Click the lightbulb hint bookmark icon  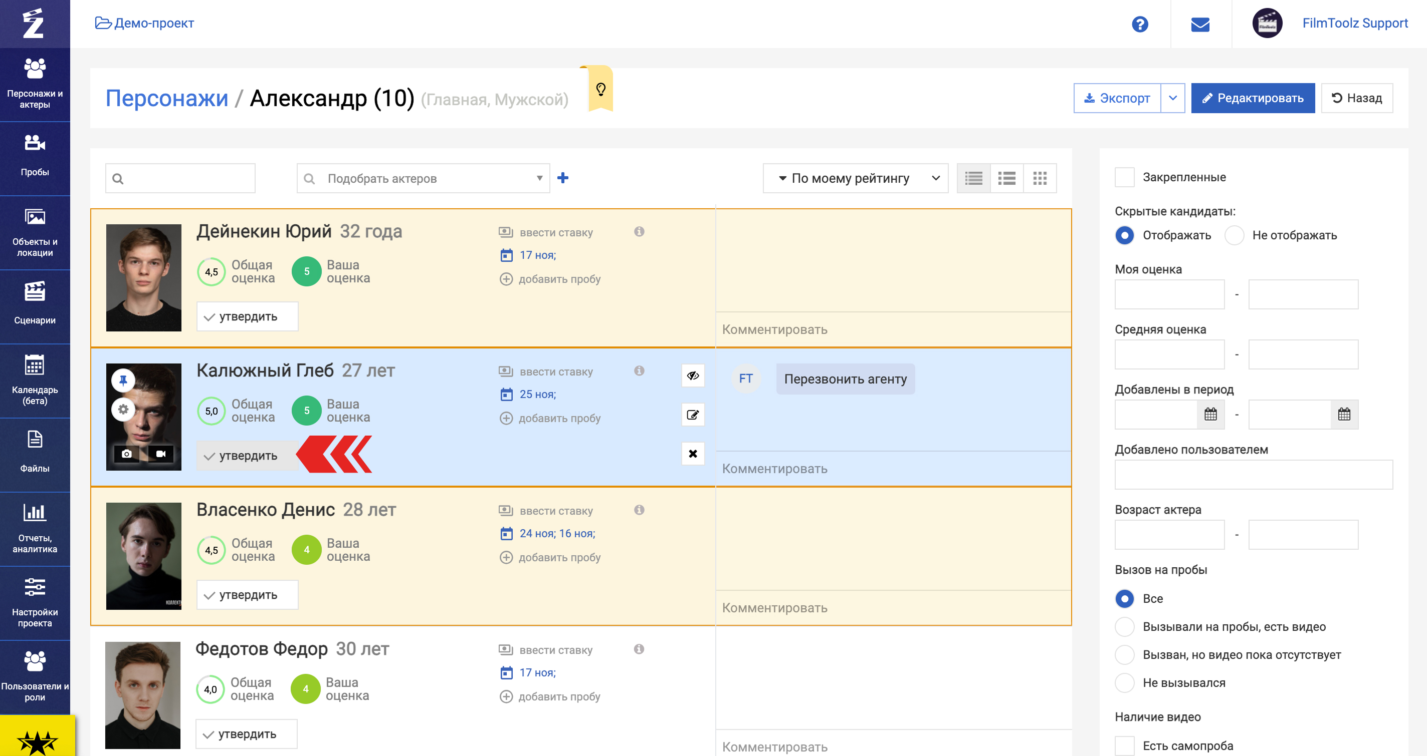click(x=600, y=89)
